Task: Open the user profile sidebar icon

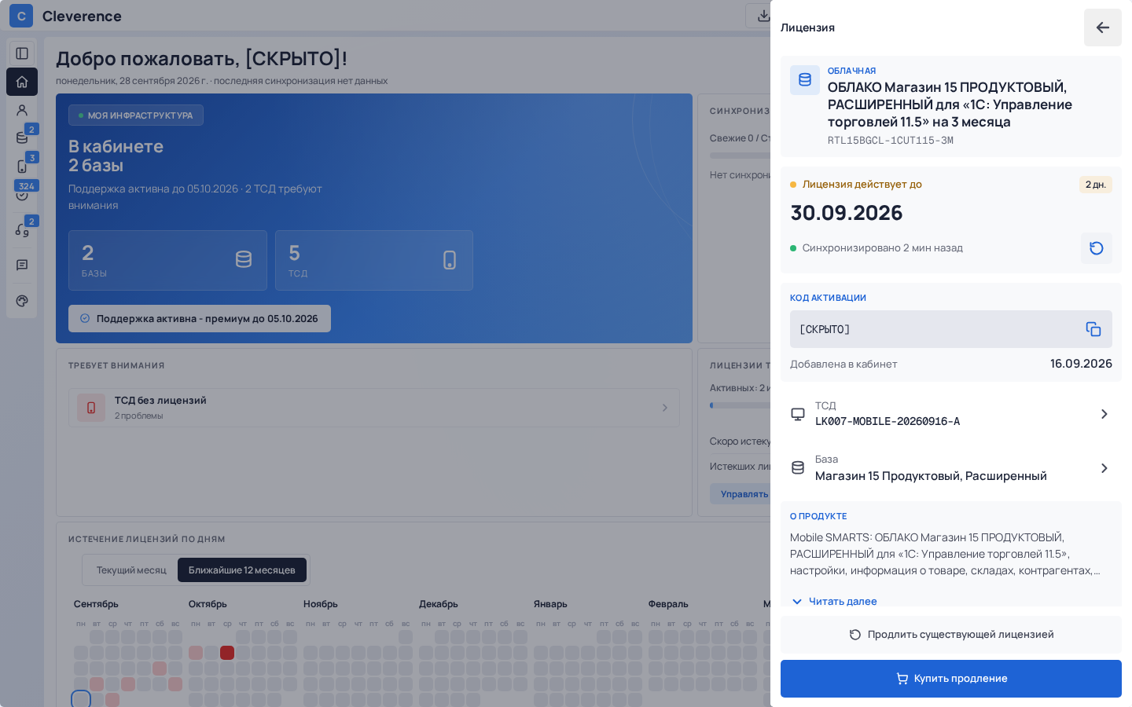Action: (x=22, y=110)
